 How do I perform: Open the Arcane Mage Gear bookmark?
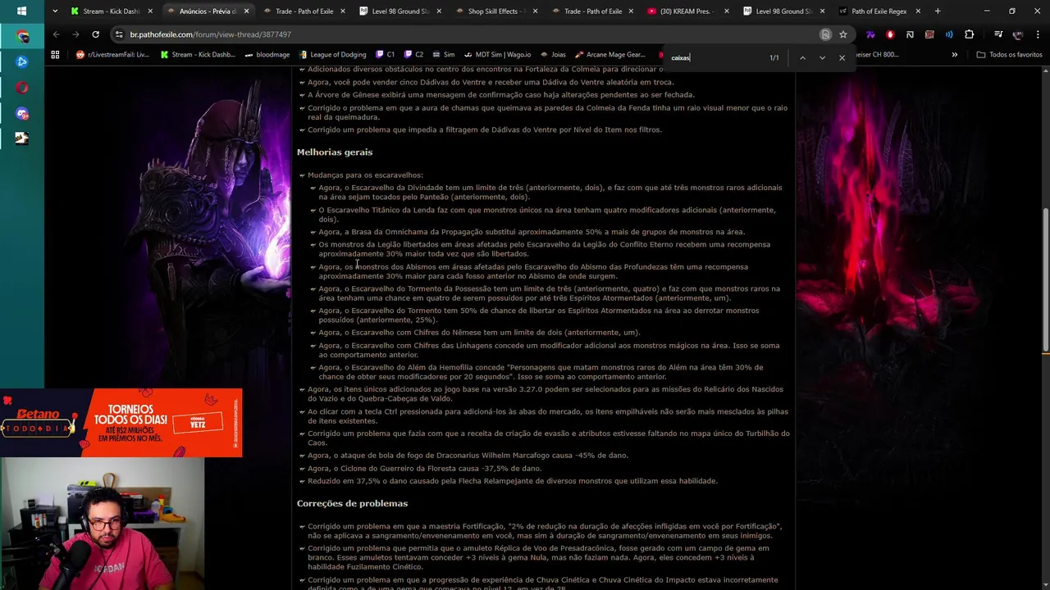(610, 55)
